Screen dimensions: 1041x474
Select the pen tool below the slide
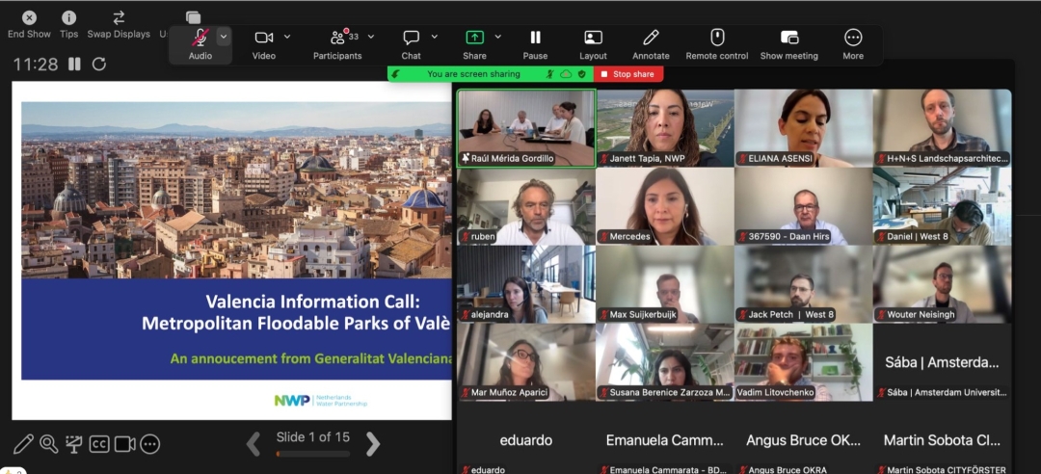point(23,443)
